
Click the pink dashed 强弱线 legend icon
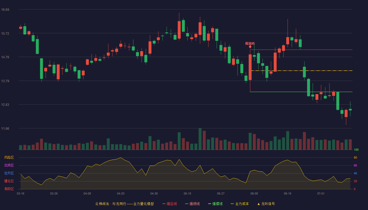[187, 204]
